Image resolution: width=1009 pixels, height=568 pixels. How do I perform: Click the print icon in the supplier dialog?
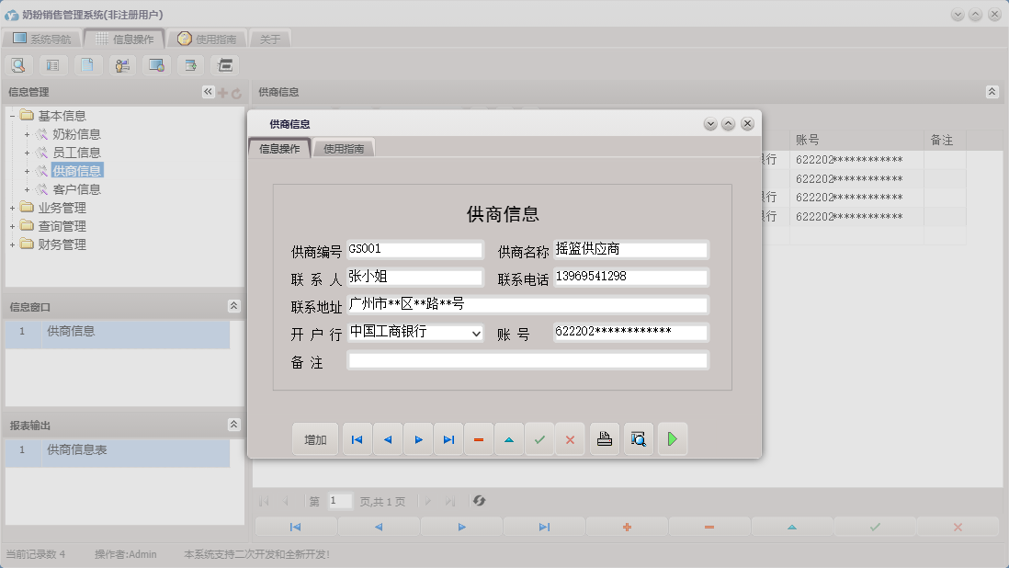coord(604,439)
